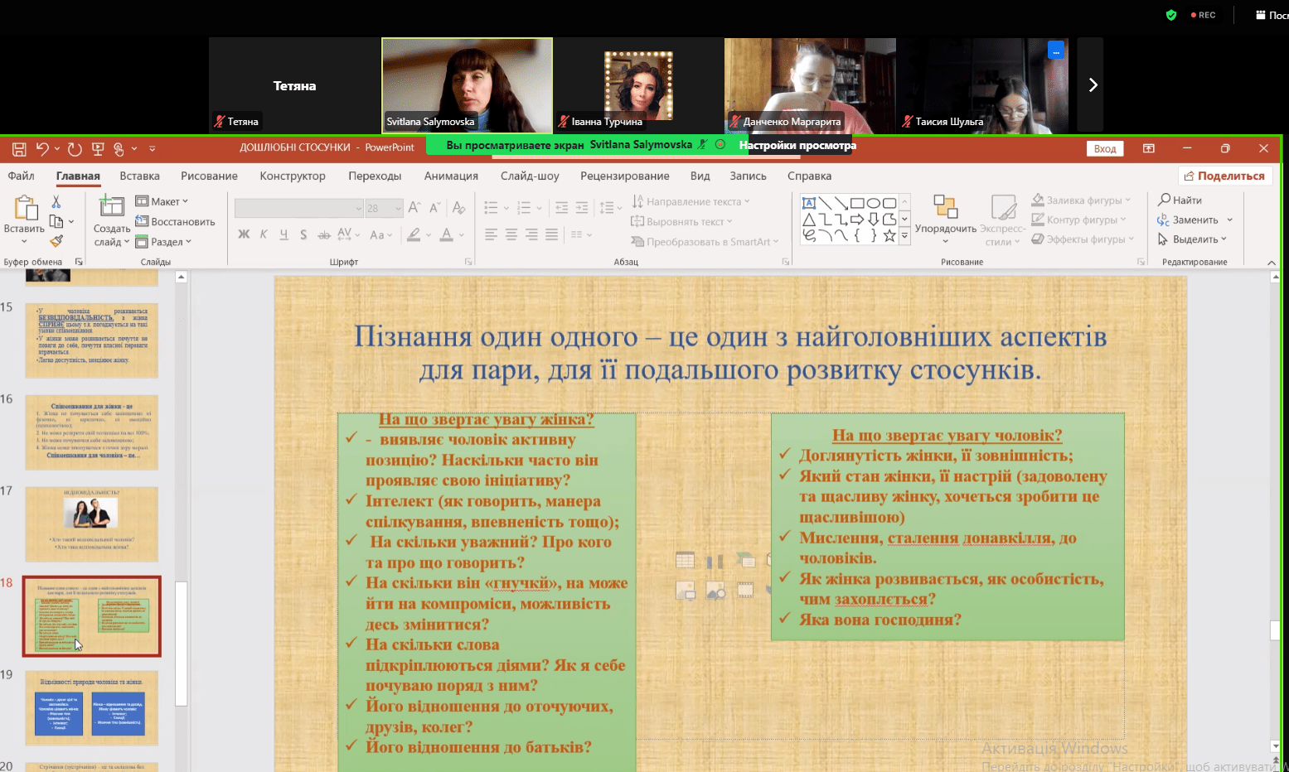This screenshot has height=772, width=1289.
Task: Pick the star shape in shapes gallery
Action: 889,236
